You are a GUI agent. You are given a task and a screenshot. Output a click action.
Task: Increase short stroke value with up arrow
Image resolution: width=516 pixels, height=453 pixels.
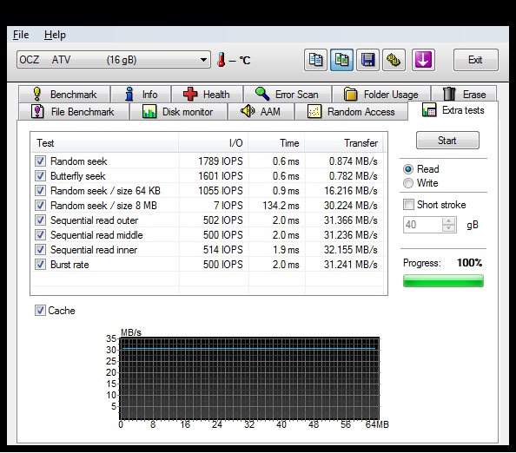[449, 221]
